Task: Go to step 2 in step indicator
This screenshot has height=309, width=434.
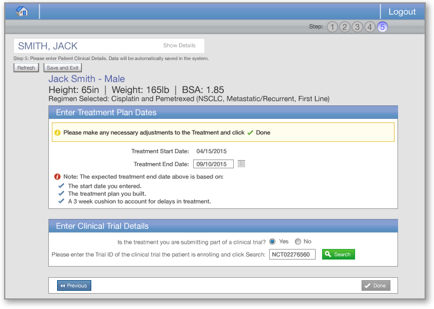Action: (x=345, y=27)
